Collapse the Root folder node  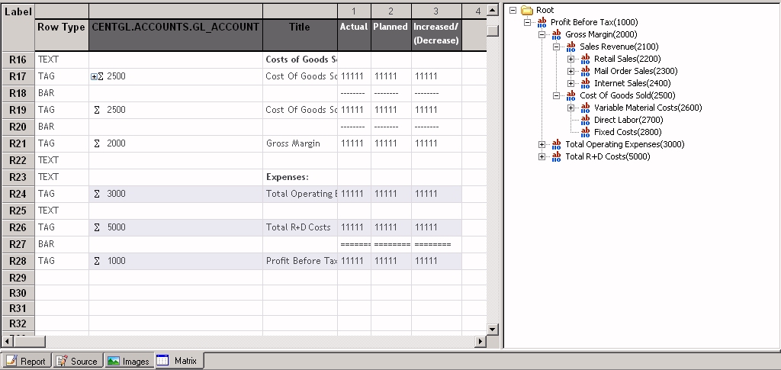click(513, 10)
